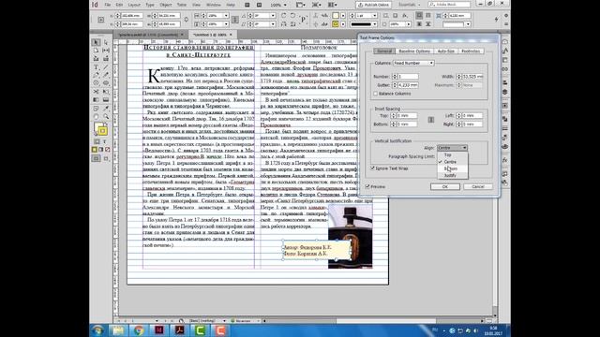
Task: Open Chrome from the Windows taskbar
Action: click(x=139, y=330)
